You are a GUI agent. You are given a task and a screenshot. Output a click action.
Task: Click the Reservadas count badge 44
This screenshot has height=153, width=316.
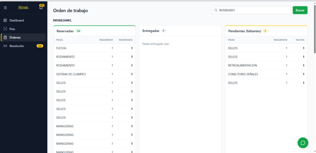coord(78,31)
